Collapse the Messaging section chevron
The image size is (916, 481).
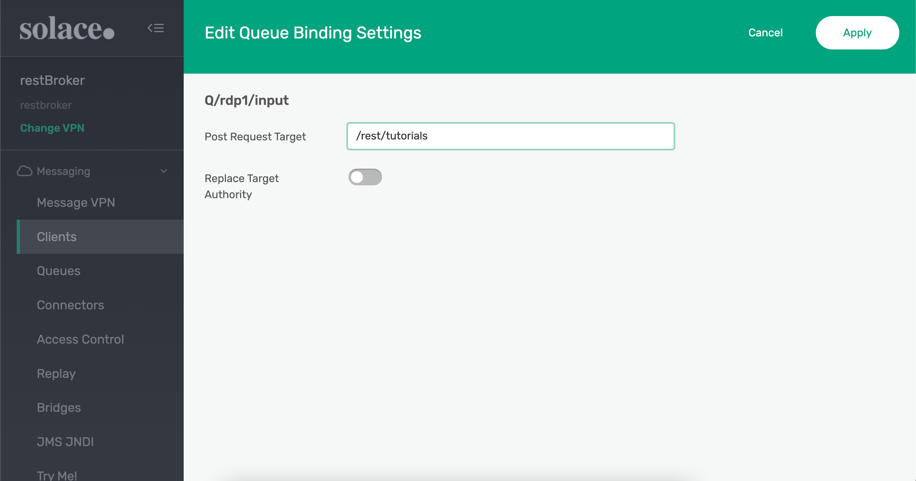coord(164,171)
